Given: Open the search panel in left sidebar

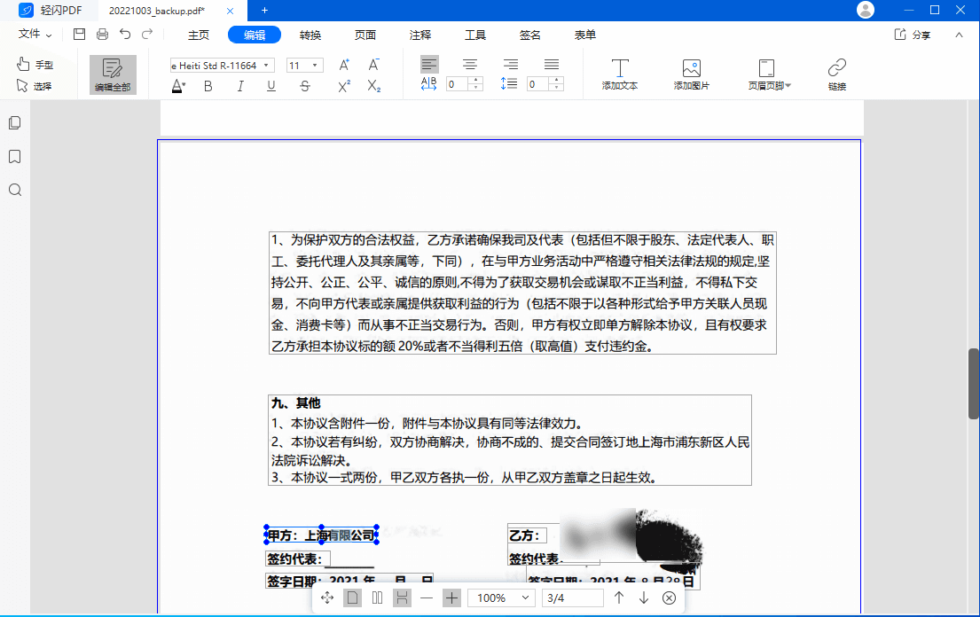Looking at the screenshot, I should 15,190.
